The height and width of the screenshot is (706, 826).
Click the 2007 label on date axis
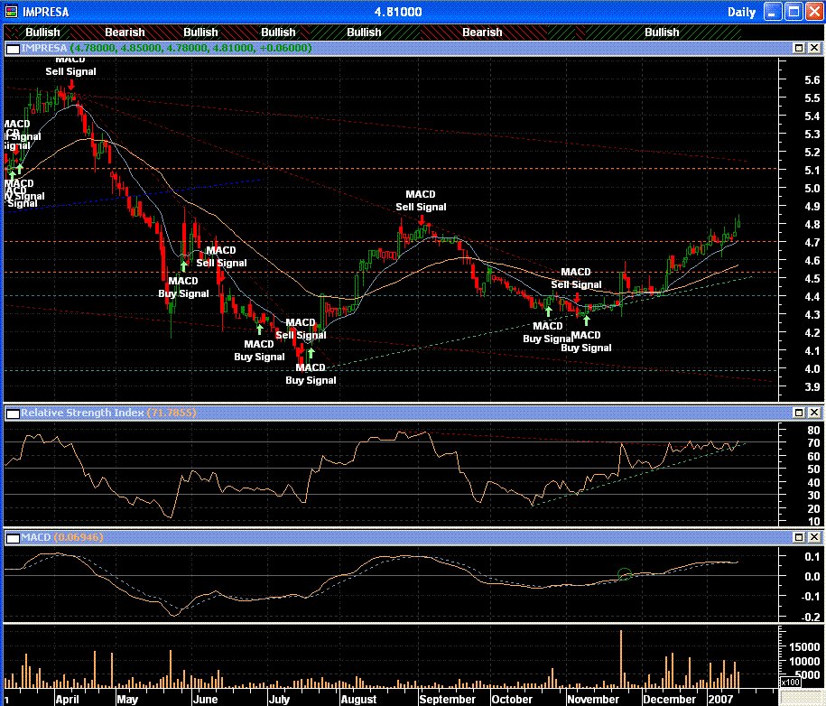pos(720,699)
